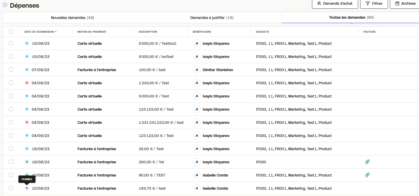The width and height of the screenshot is (419, 196).
Task: Click the status dot on the 35,00 € / Test row
Action: (x=27, y=149)
